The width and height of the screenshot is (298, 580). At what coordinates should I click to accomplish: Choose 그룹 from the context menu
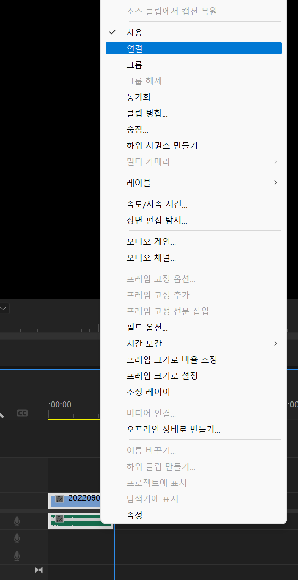click(193, 65)
